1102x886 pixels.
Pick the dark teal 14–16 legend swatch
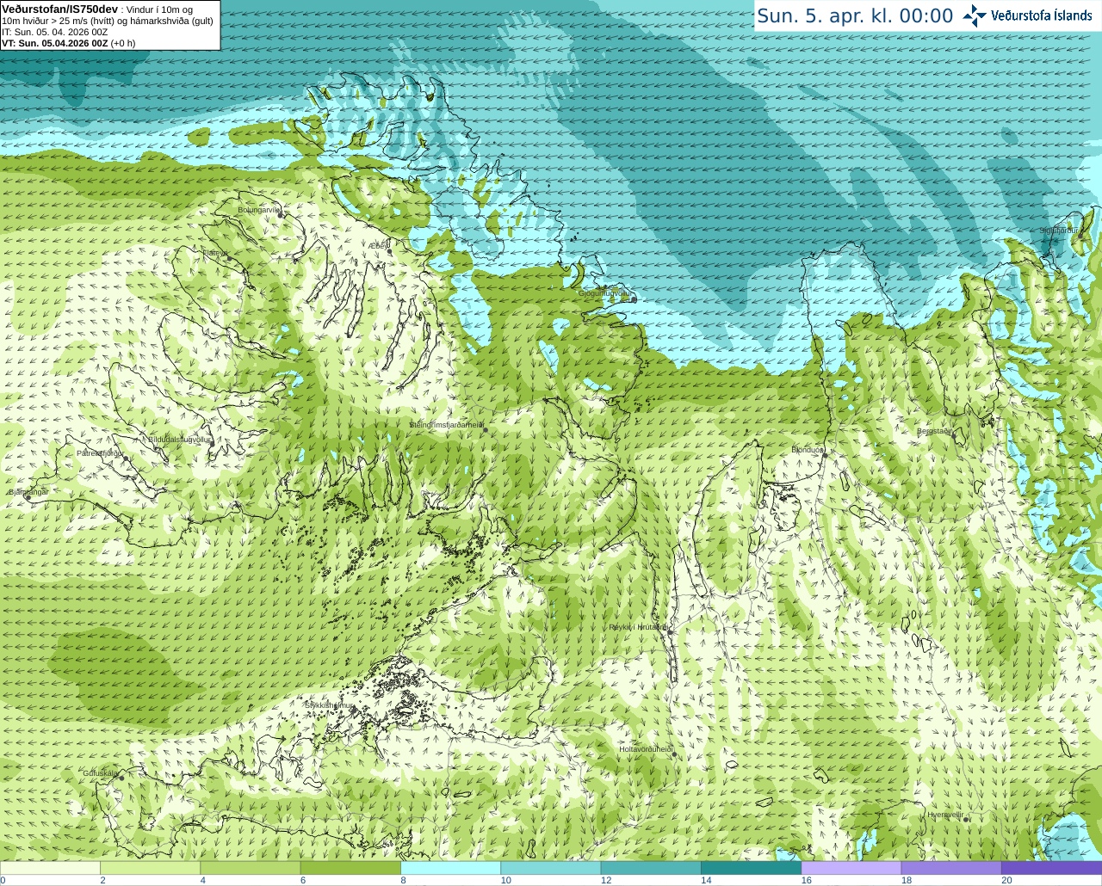pos(751,868)
